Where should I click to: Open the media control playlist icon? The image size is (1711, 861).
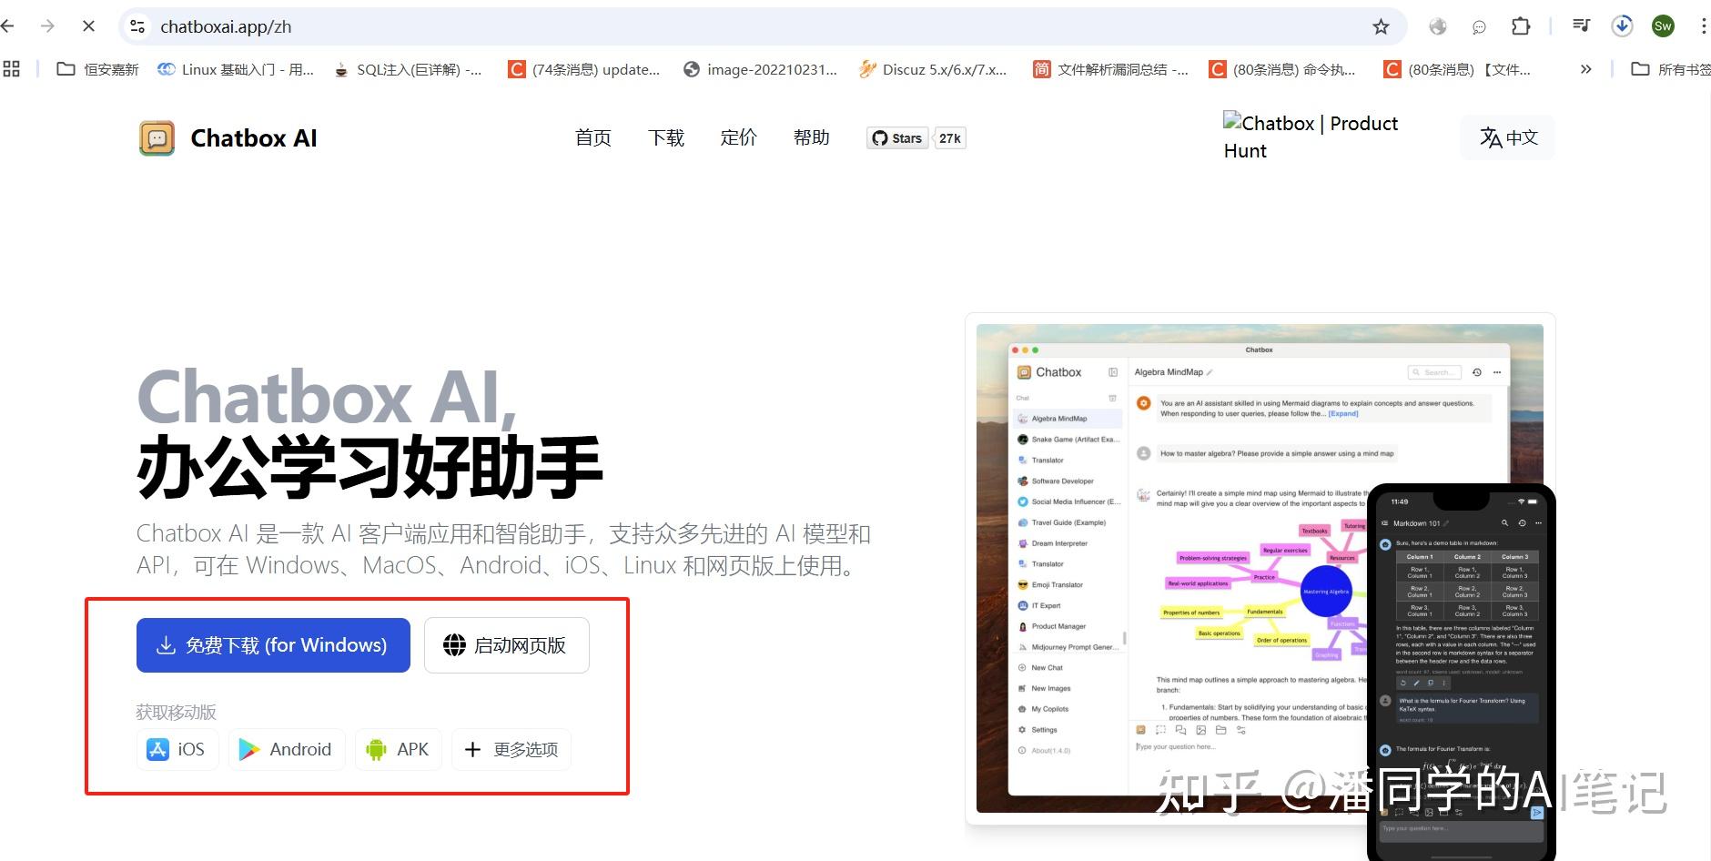(1582, 26)
